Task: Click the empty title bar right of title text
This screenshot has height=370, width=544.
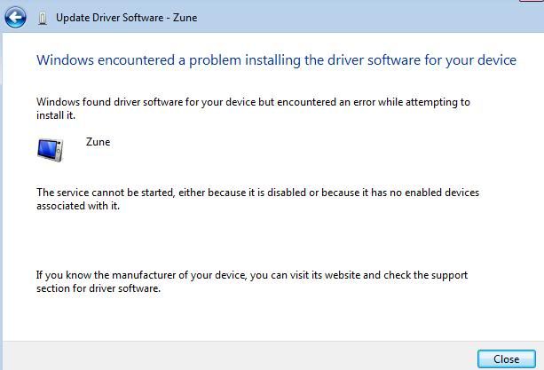Action: (358, 18)
